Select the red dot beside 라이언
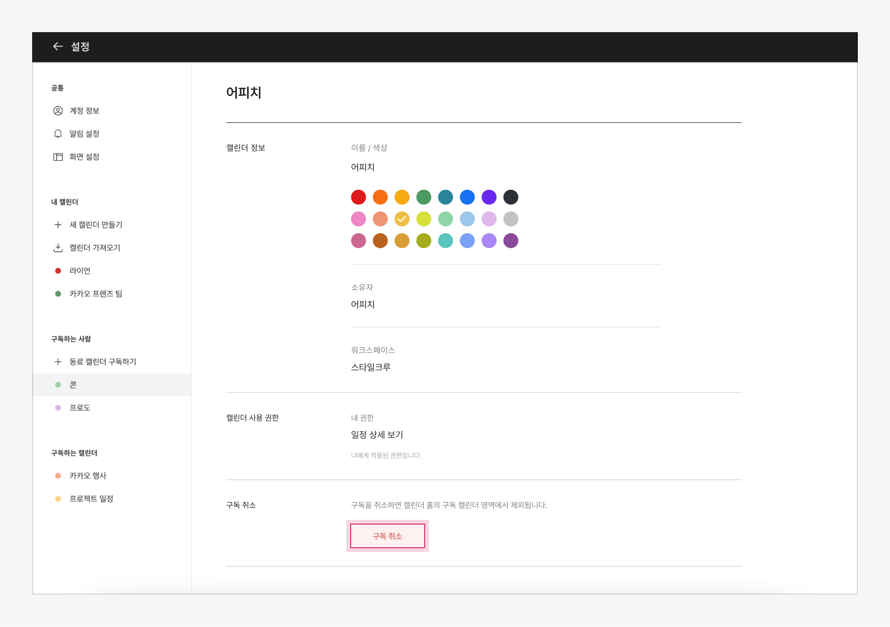This screenshot has width=890, height=627. click(58, 271)
